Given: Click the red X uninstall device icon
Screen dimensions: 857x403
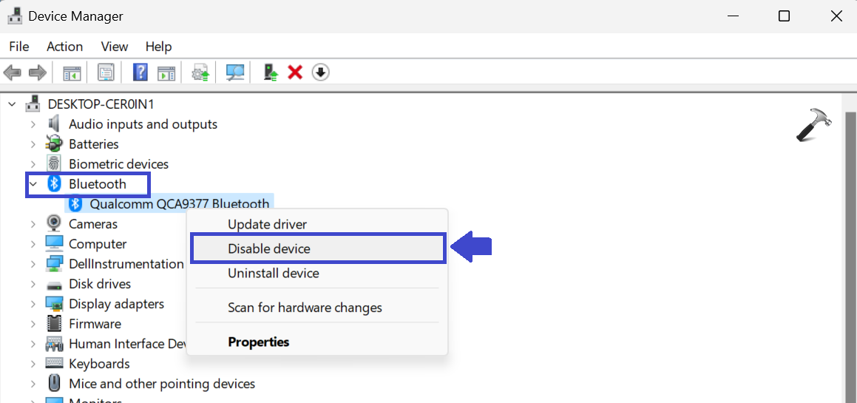Looking at the screenshot, I should (x=295, y=72).
